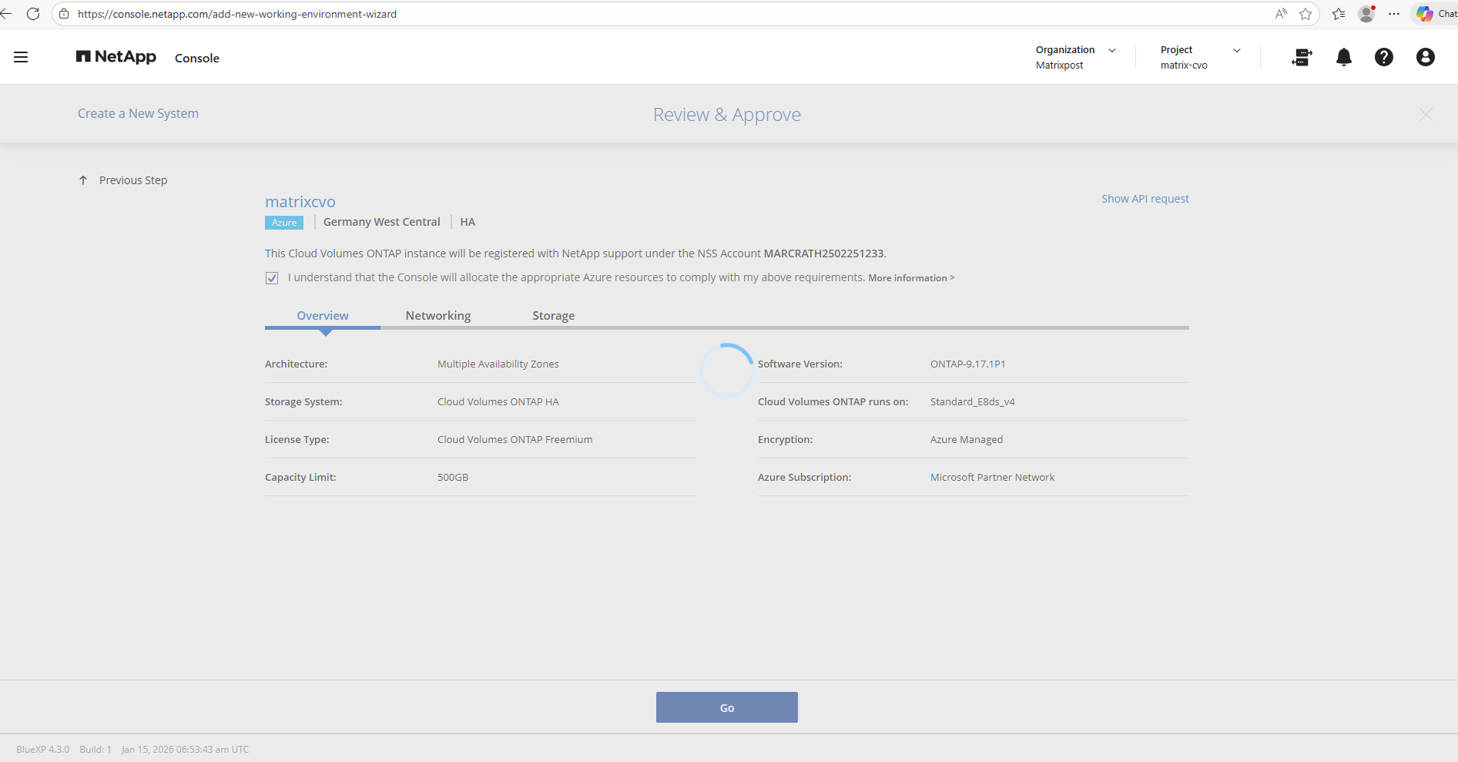Open the hamburger navigation menu
Viewport: 1458px width, 762px height.
coord(21,57)
